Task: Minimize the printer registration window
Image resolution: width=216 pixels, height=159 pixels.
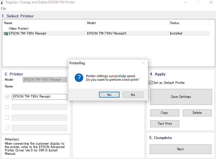Action: (185, 2)
